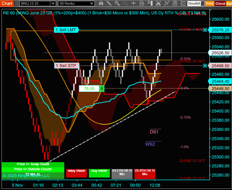Click the 25300.00 price axis label
The width and height of the screenshot is (232, 190).
pyautogui.click(x=220, y=157)
